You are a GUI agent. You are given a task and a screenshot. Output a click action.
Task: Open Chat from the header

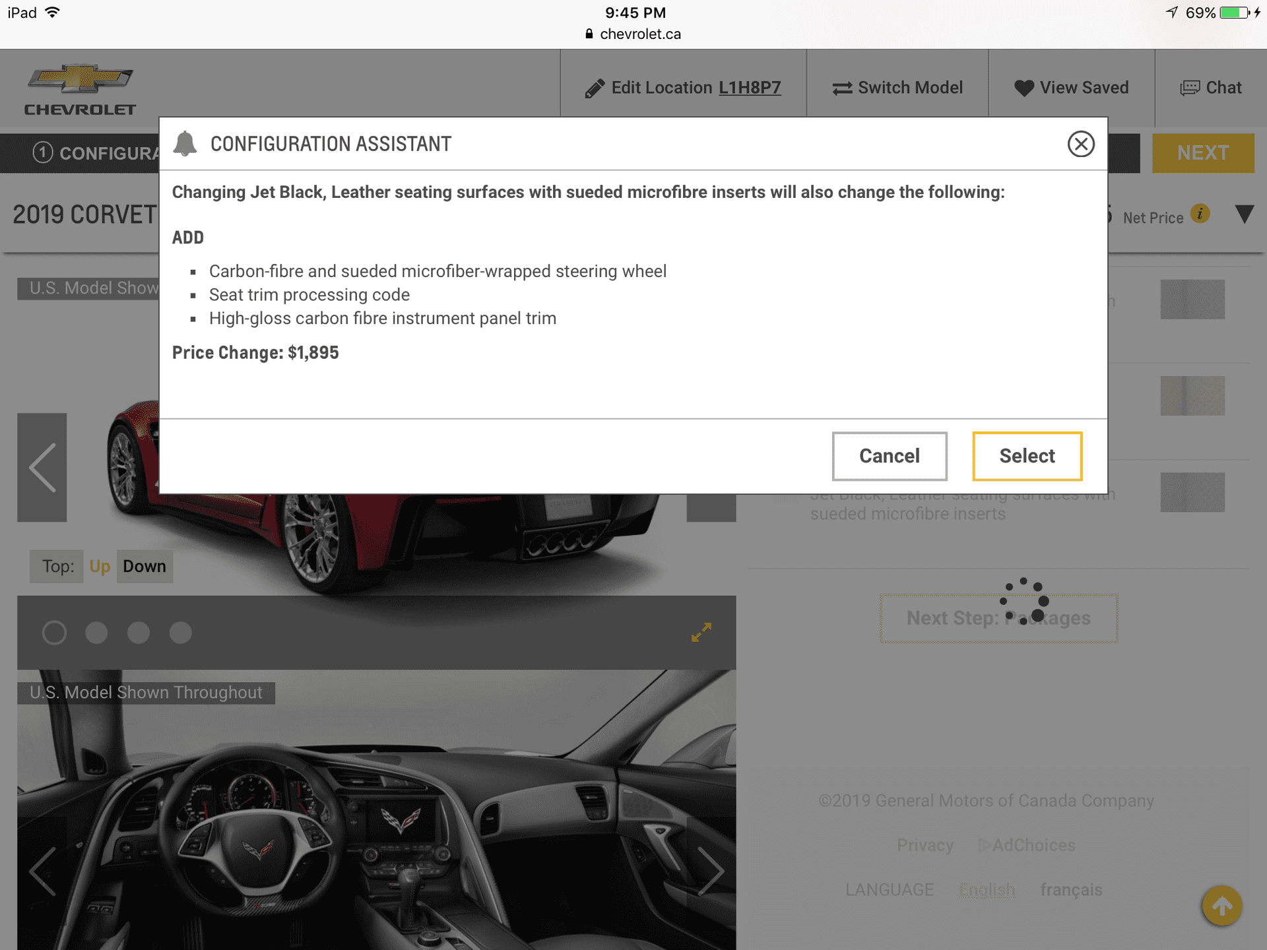[x=1210, y=88]
